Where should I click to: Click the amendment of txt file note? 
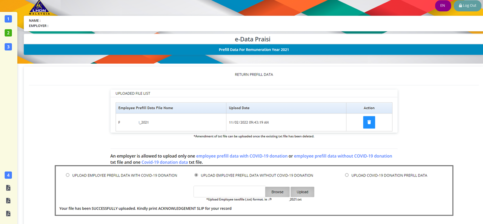pyautogui.click(x=254, y=136)
